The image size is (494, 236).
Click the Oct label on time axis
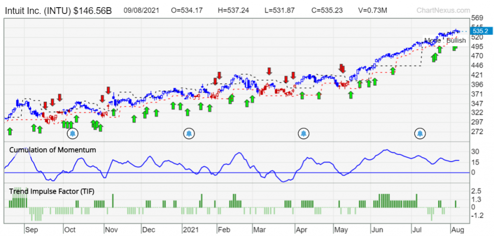click(70, 229)
